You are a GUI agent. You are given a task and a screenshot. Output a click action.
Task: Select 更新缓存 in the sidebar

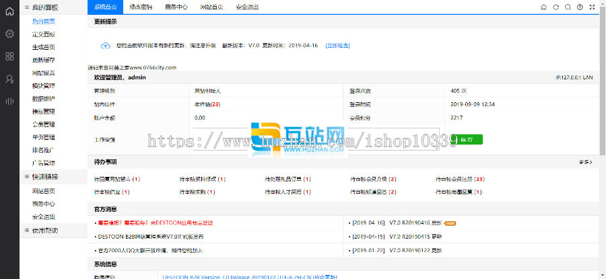pyautogui.click(x=44, y=60)
